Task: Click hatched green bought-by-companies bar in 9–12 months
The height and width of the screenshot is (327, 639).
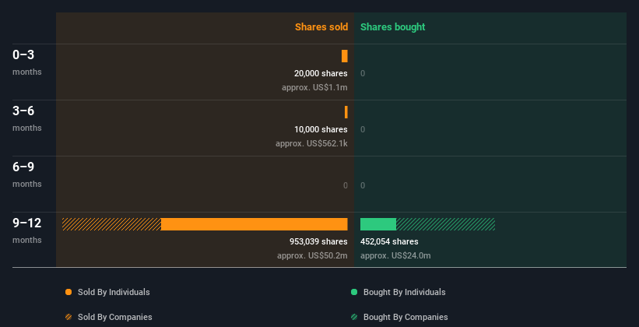Action: coord(445,224)
